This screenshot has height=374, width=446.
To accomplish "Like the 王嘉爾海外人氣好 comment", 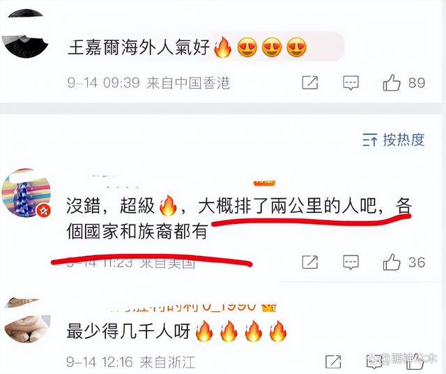I will coord(392,82).
